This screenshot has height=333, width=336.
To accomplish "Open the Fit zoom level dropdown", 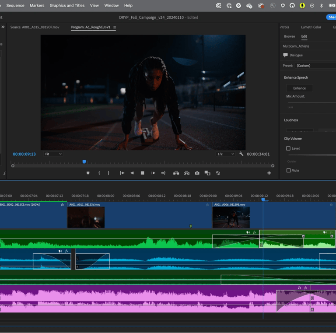I will click(53, 154).
